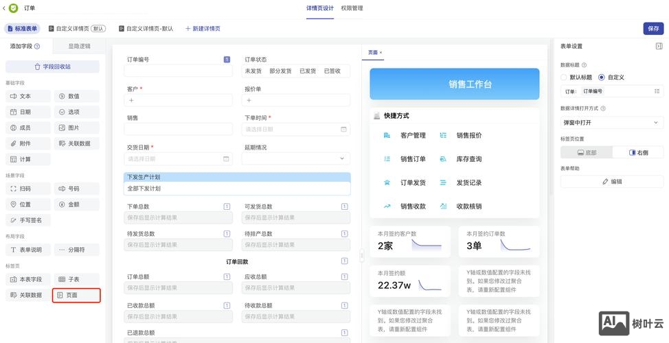The height and width of the screenshot is (343, 669).
Task: Open 销售报价 shortcut
Action: [x=461, y=136]
